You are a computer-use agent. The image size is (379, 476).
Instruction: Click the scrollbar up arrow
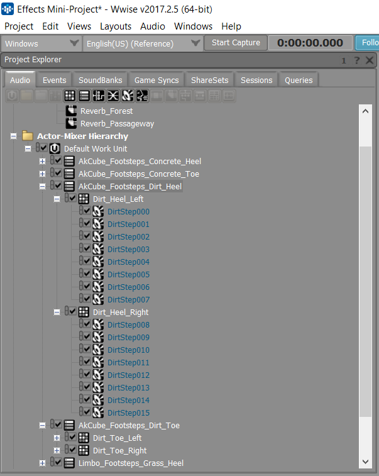(x=366, y=111)
